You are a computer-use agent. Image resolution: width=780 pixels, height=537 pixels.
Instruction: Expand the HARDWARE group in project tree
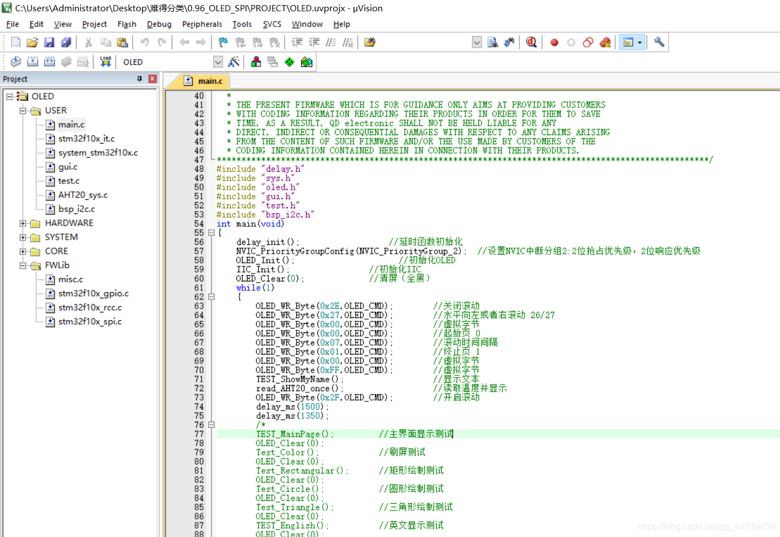[x=23, y=223]
